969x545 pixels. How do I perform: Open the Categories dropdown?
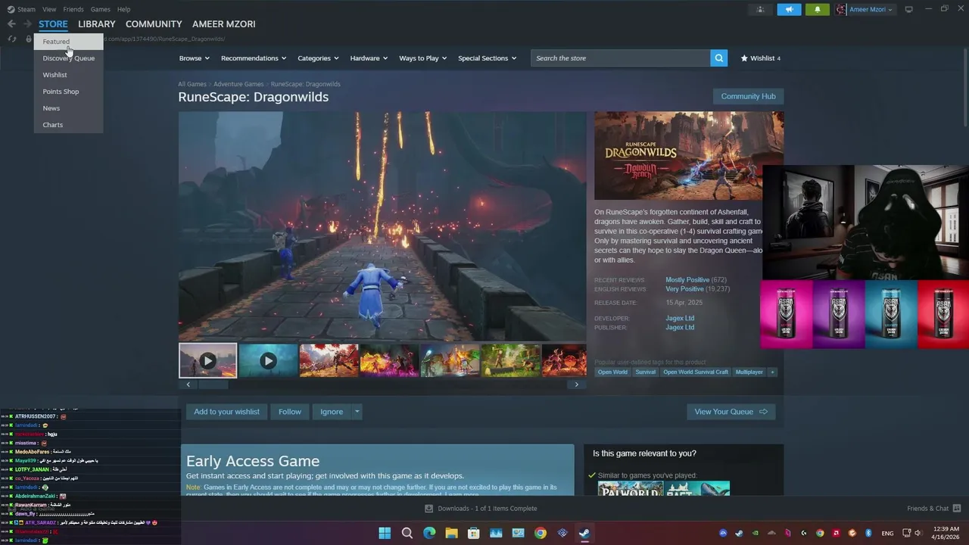(x=318, y=58)
